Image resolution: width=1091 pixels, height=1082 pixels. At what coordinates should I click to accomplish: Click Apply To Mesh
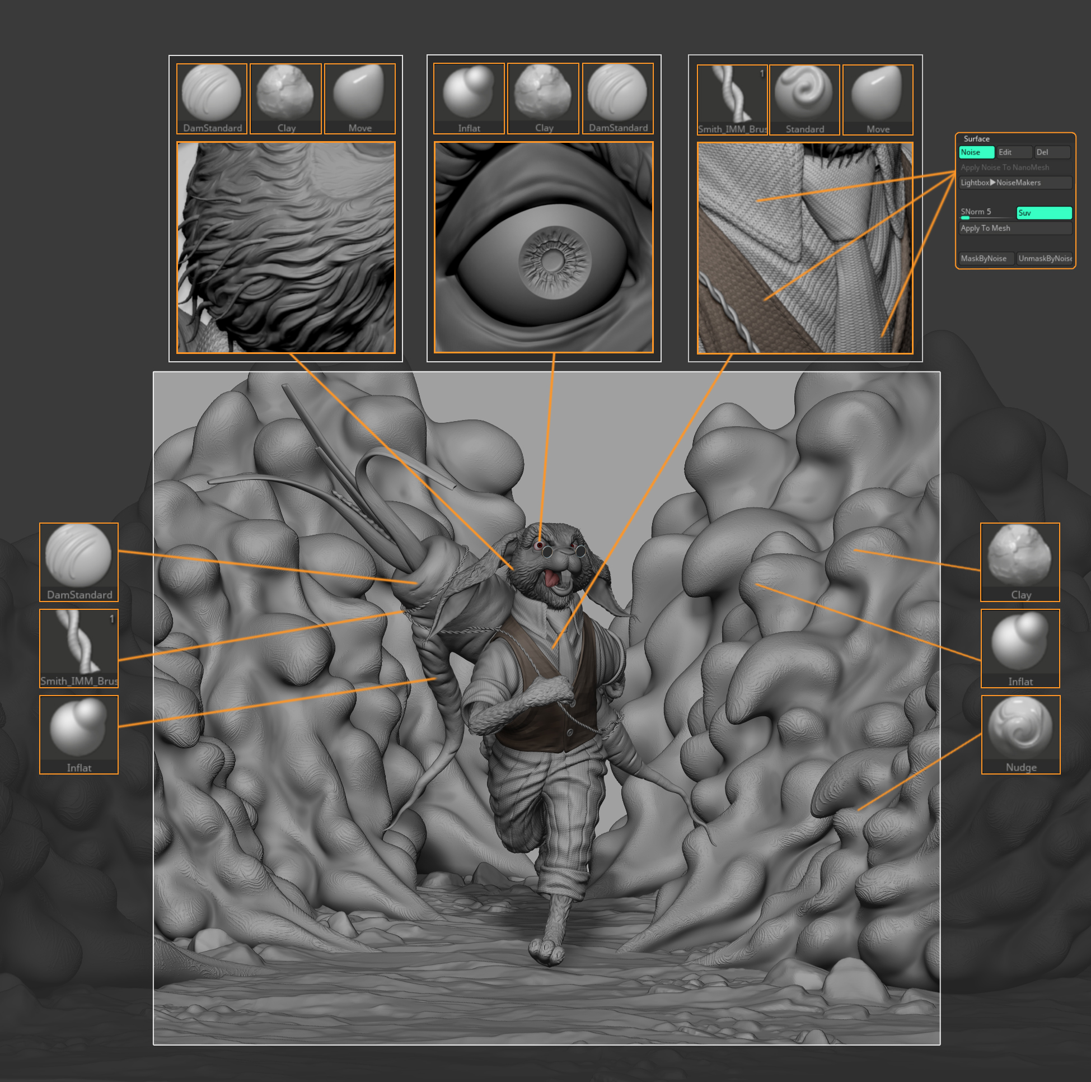tap(1015, 228)
